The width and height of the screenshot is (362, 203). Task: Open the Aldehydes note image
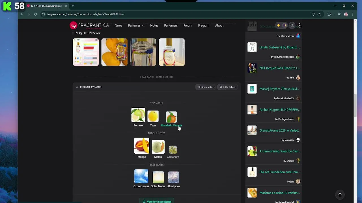[174, 177]
